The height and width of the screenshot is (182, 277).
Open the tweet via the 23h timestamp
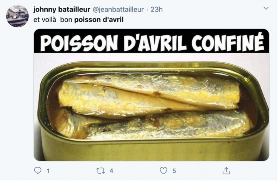157,10
